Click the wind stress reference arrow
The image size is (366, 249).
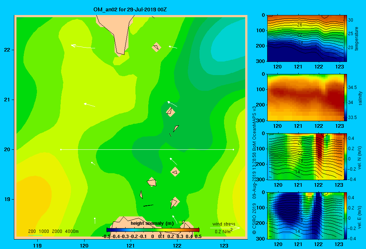225,228
